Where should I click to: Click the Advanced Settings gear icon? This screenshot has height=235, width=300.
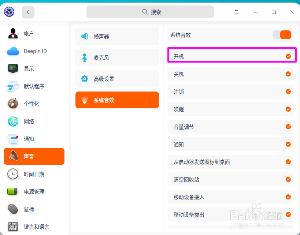[84, 79]
